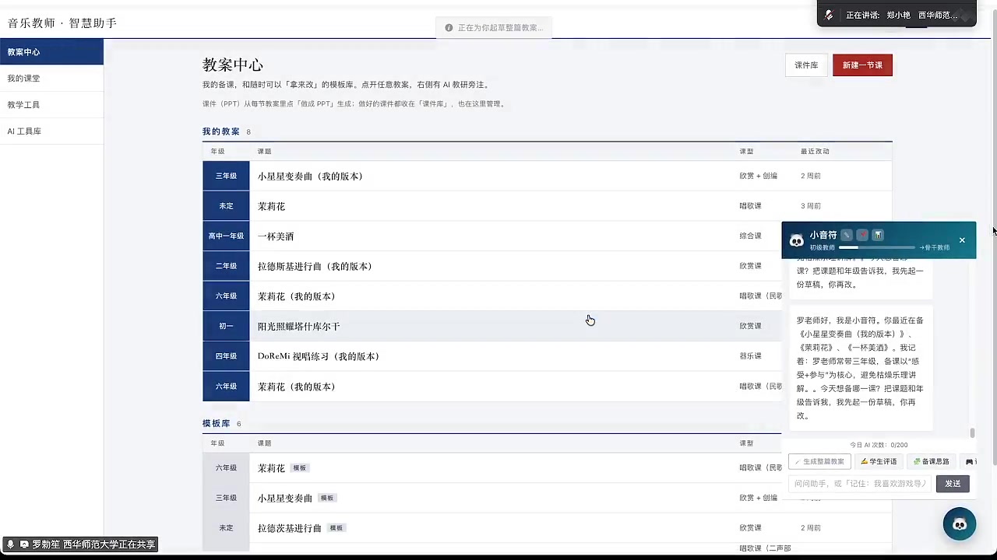This screenshot has width=997, height=560.
Task: Click the pin icon in 小音符 header
Action: (862, 235)
